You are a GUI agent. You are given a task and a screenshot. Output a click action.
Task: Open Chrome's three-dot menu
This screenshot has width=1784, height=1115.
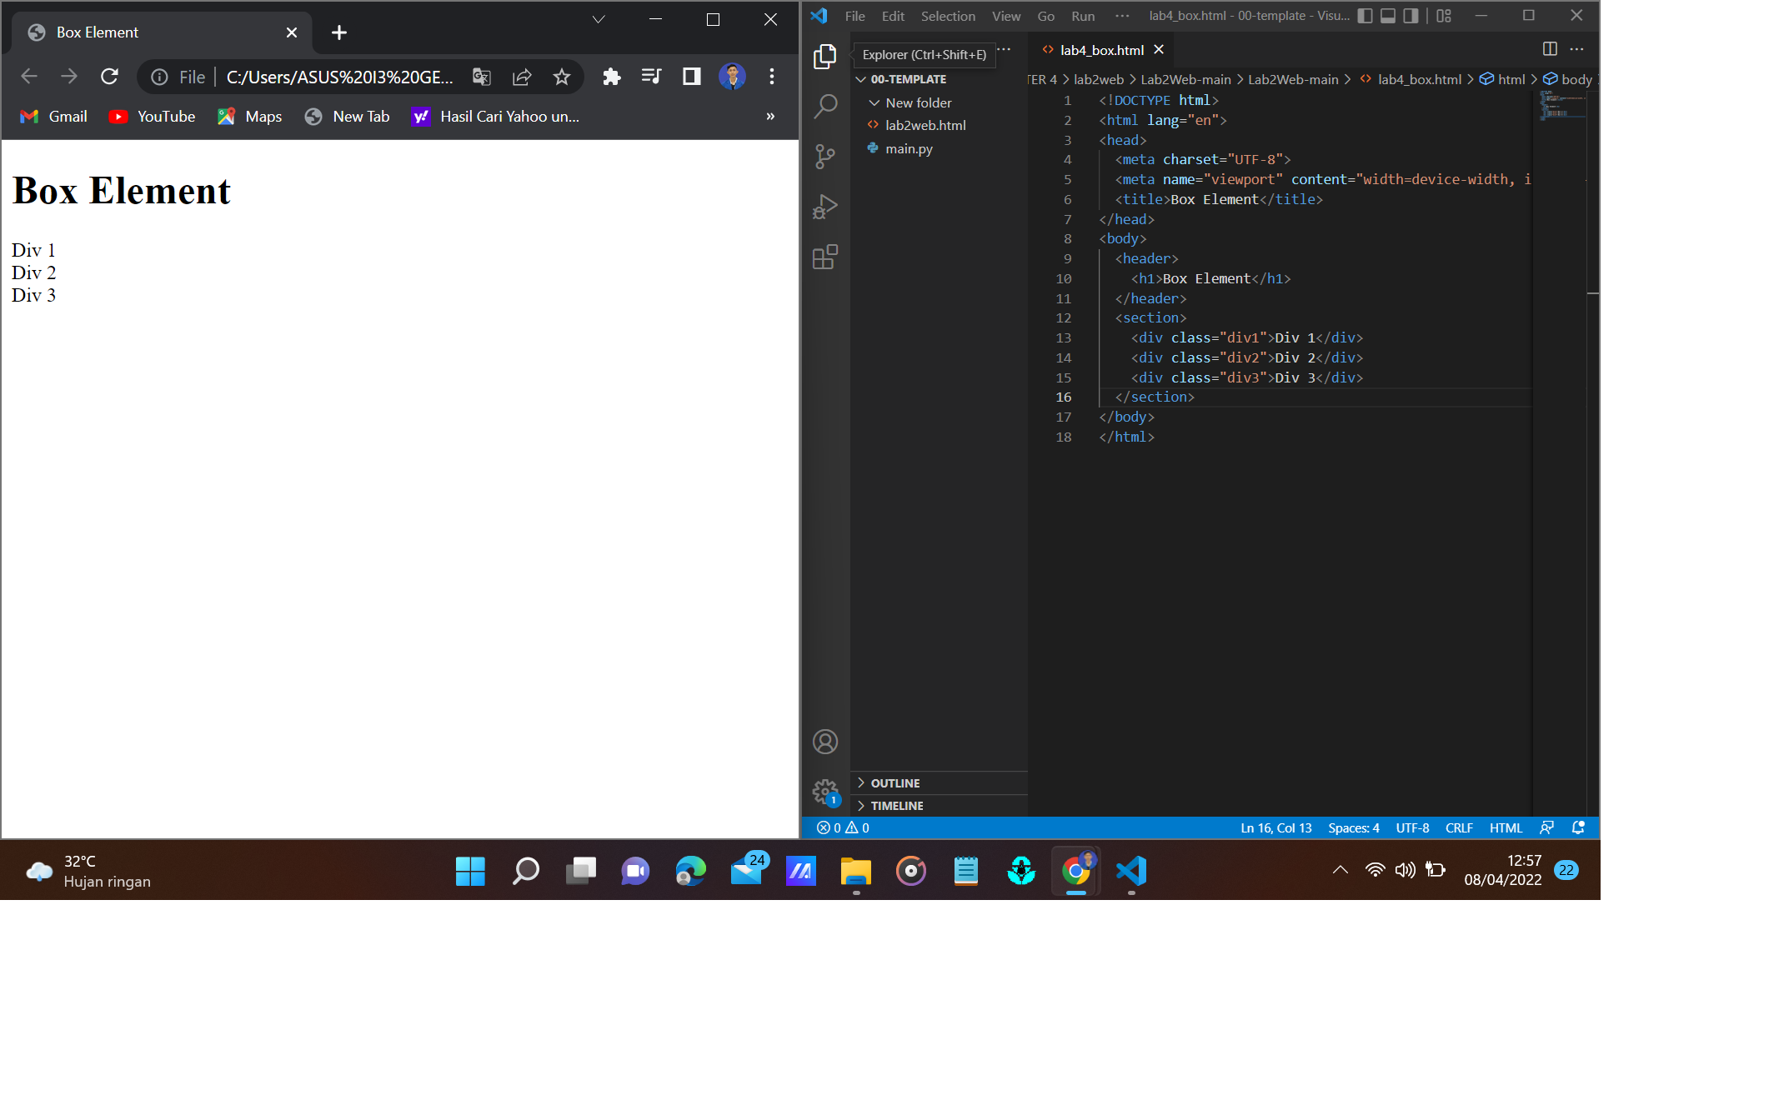click(772, 77)
